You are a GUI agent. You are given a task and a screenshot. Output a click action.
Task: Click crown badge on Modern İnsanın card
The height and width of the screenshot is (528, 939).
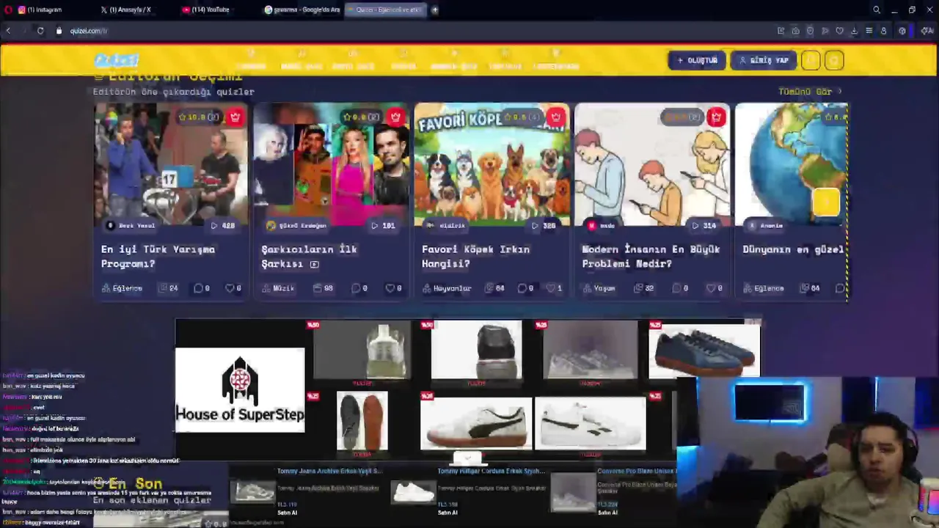pyautogui.click(x=716, y=117)
